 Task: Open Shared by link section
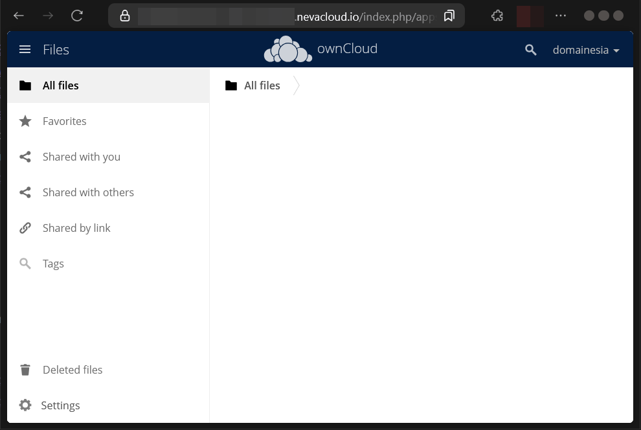click(x=108, y=228)
